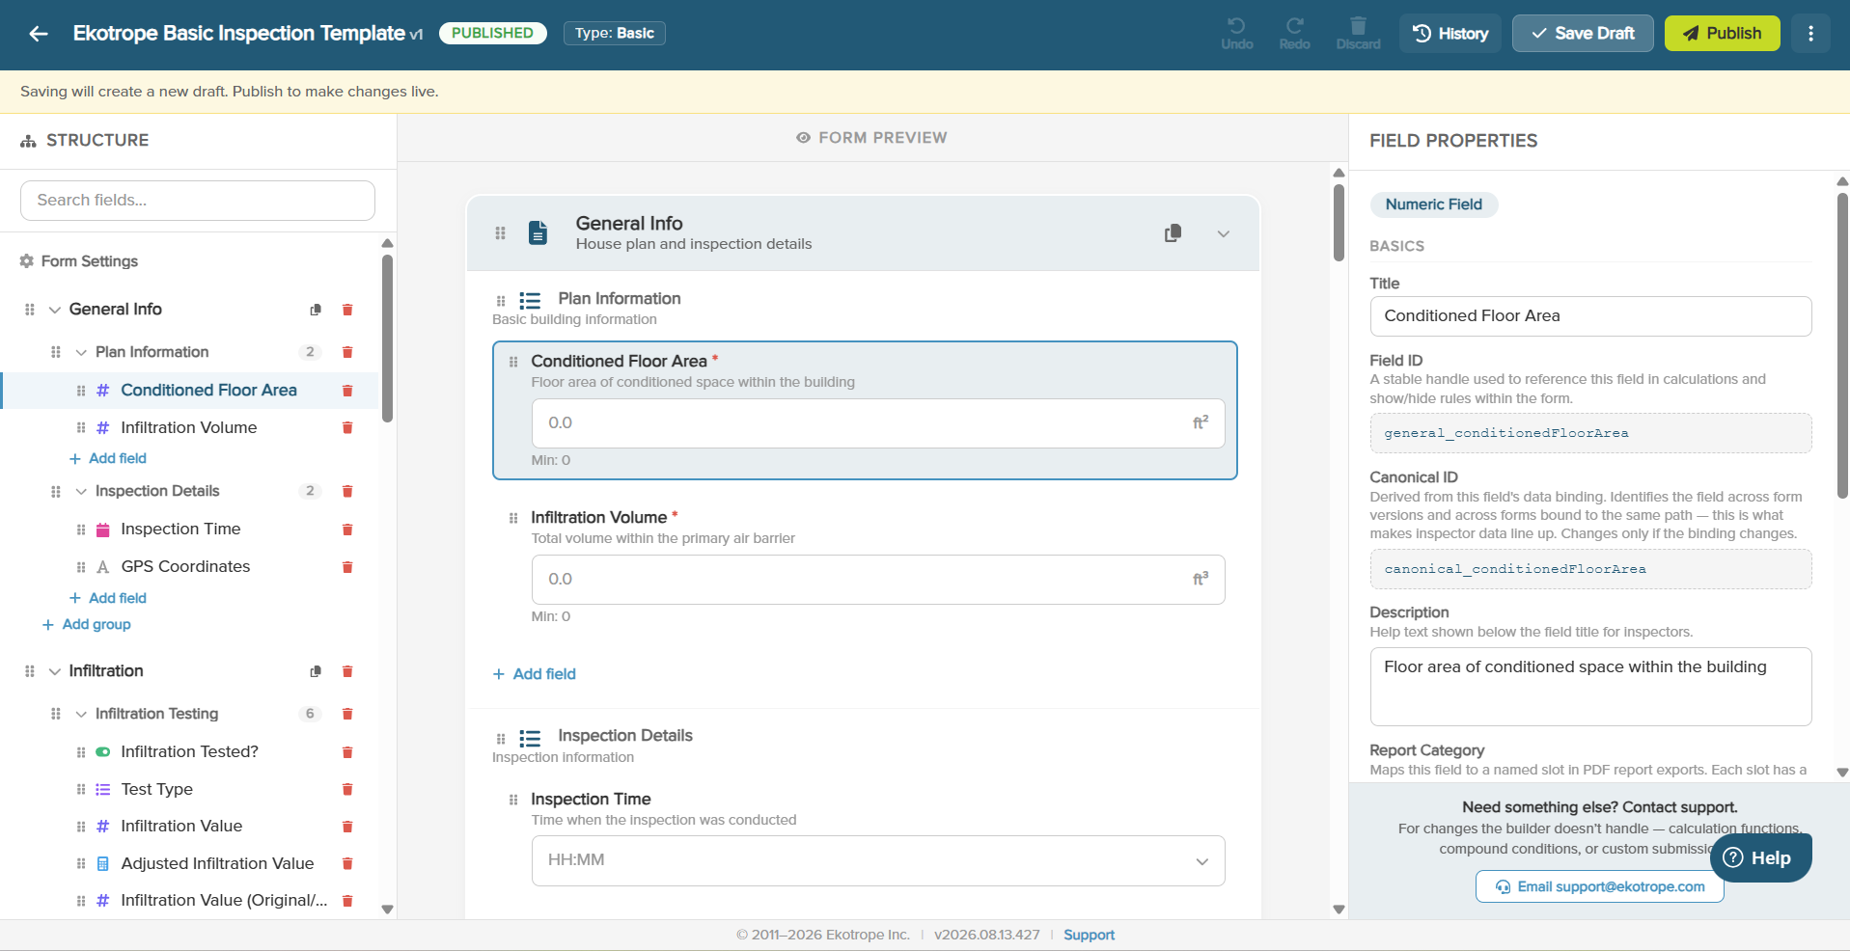Email support@ekotrope.com link
This screenshot has width=1850, height=951.
[1600, 886]
